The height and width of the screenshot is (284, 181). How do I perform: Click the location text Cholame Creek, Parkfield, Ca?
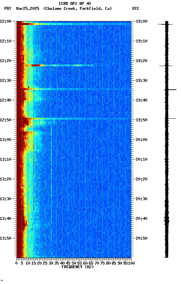point(77,9)
